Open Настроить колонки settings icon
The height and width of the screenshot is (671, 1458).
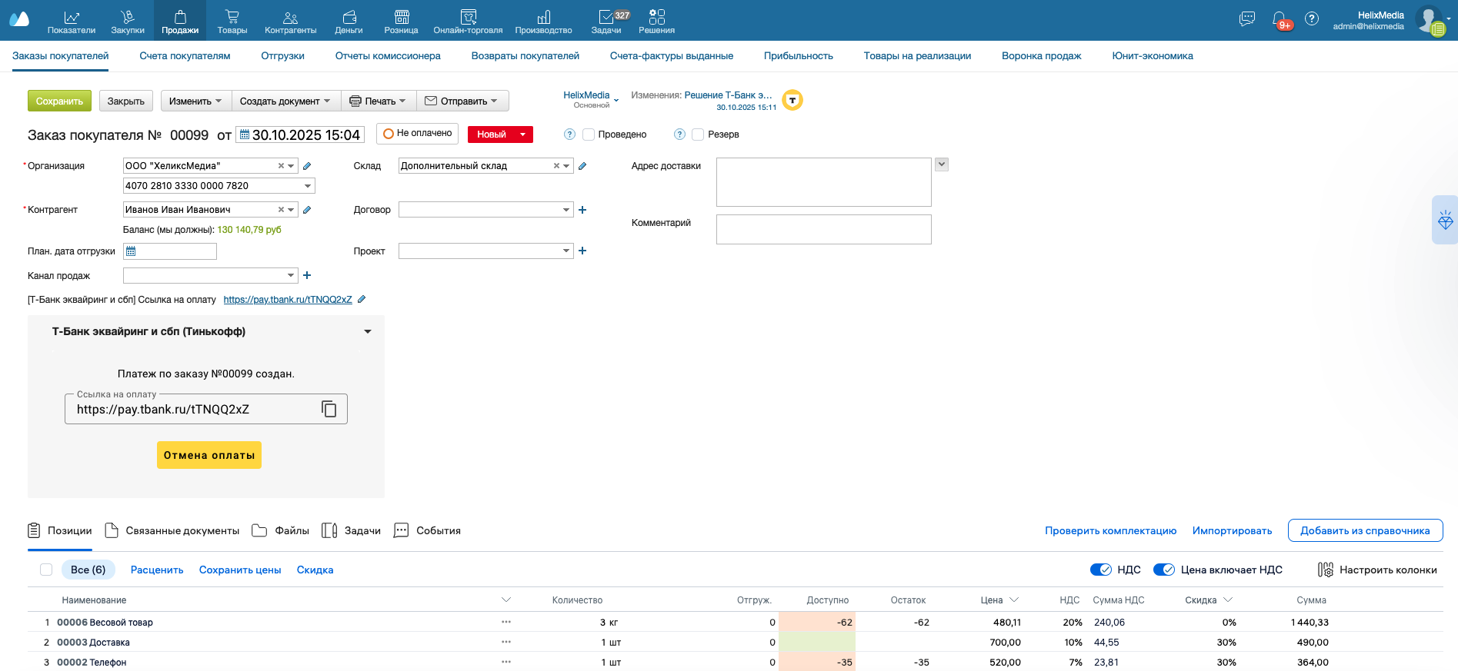pos(1325,570)
